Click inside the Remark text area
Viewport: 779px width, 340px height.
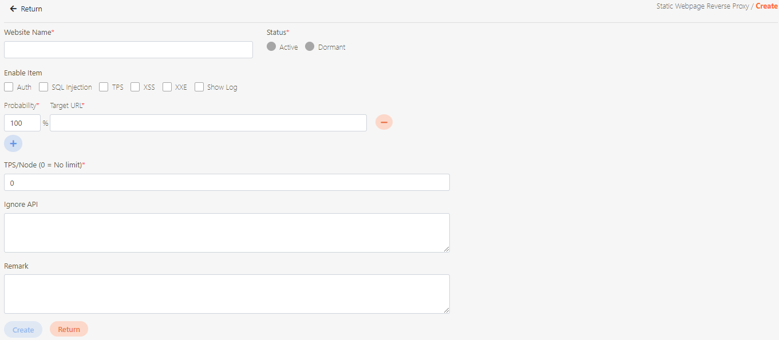[227, 294]
